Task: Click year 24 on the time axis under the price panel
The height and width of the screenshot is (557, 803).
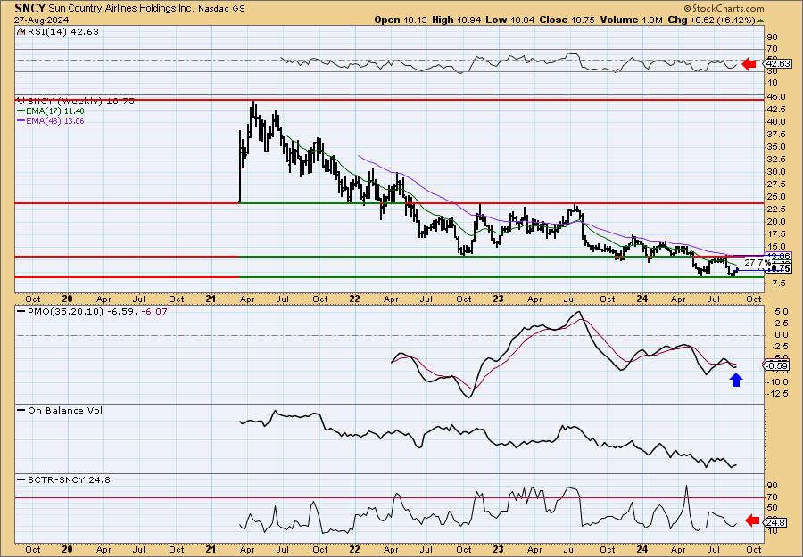Action: point(642,299)
